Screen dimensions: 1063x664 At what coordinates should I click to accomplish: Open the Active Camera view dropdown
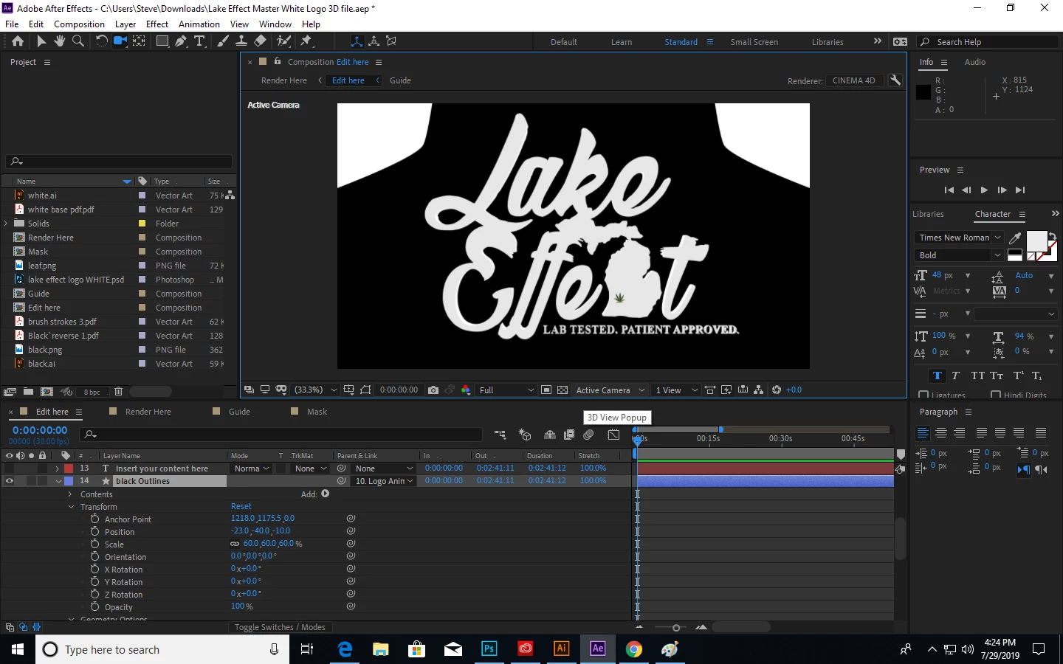pyautogui.click(x=610, y=390)
